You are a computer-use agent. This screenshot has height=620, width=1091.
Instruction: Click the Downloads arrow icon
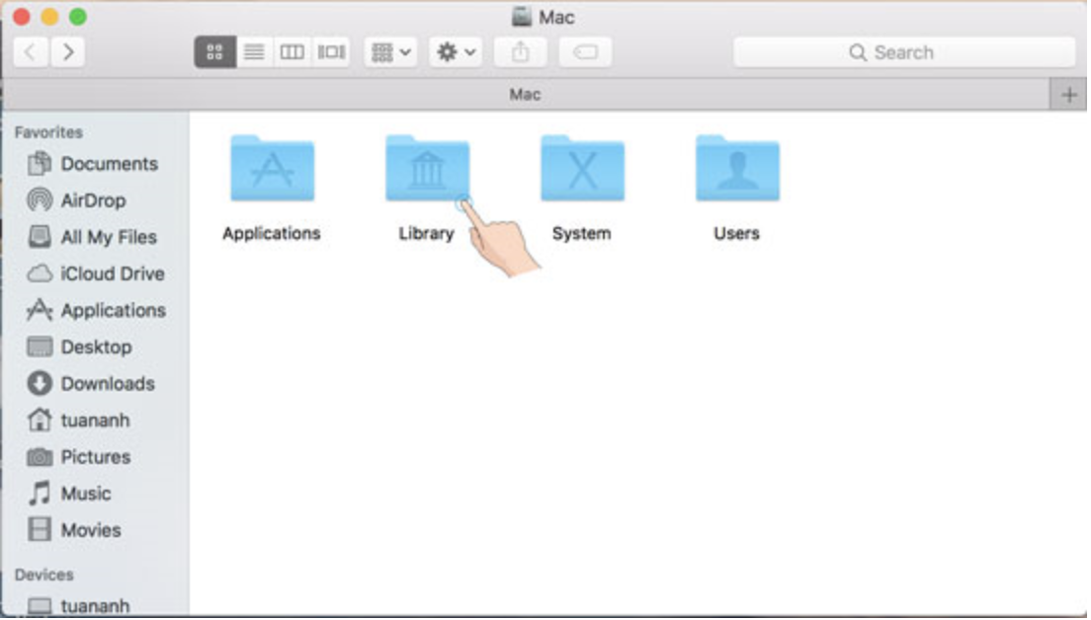tap(39, 384)
